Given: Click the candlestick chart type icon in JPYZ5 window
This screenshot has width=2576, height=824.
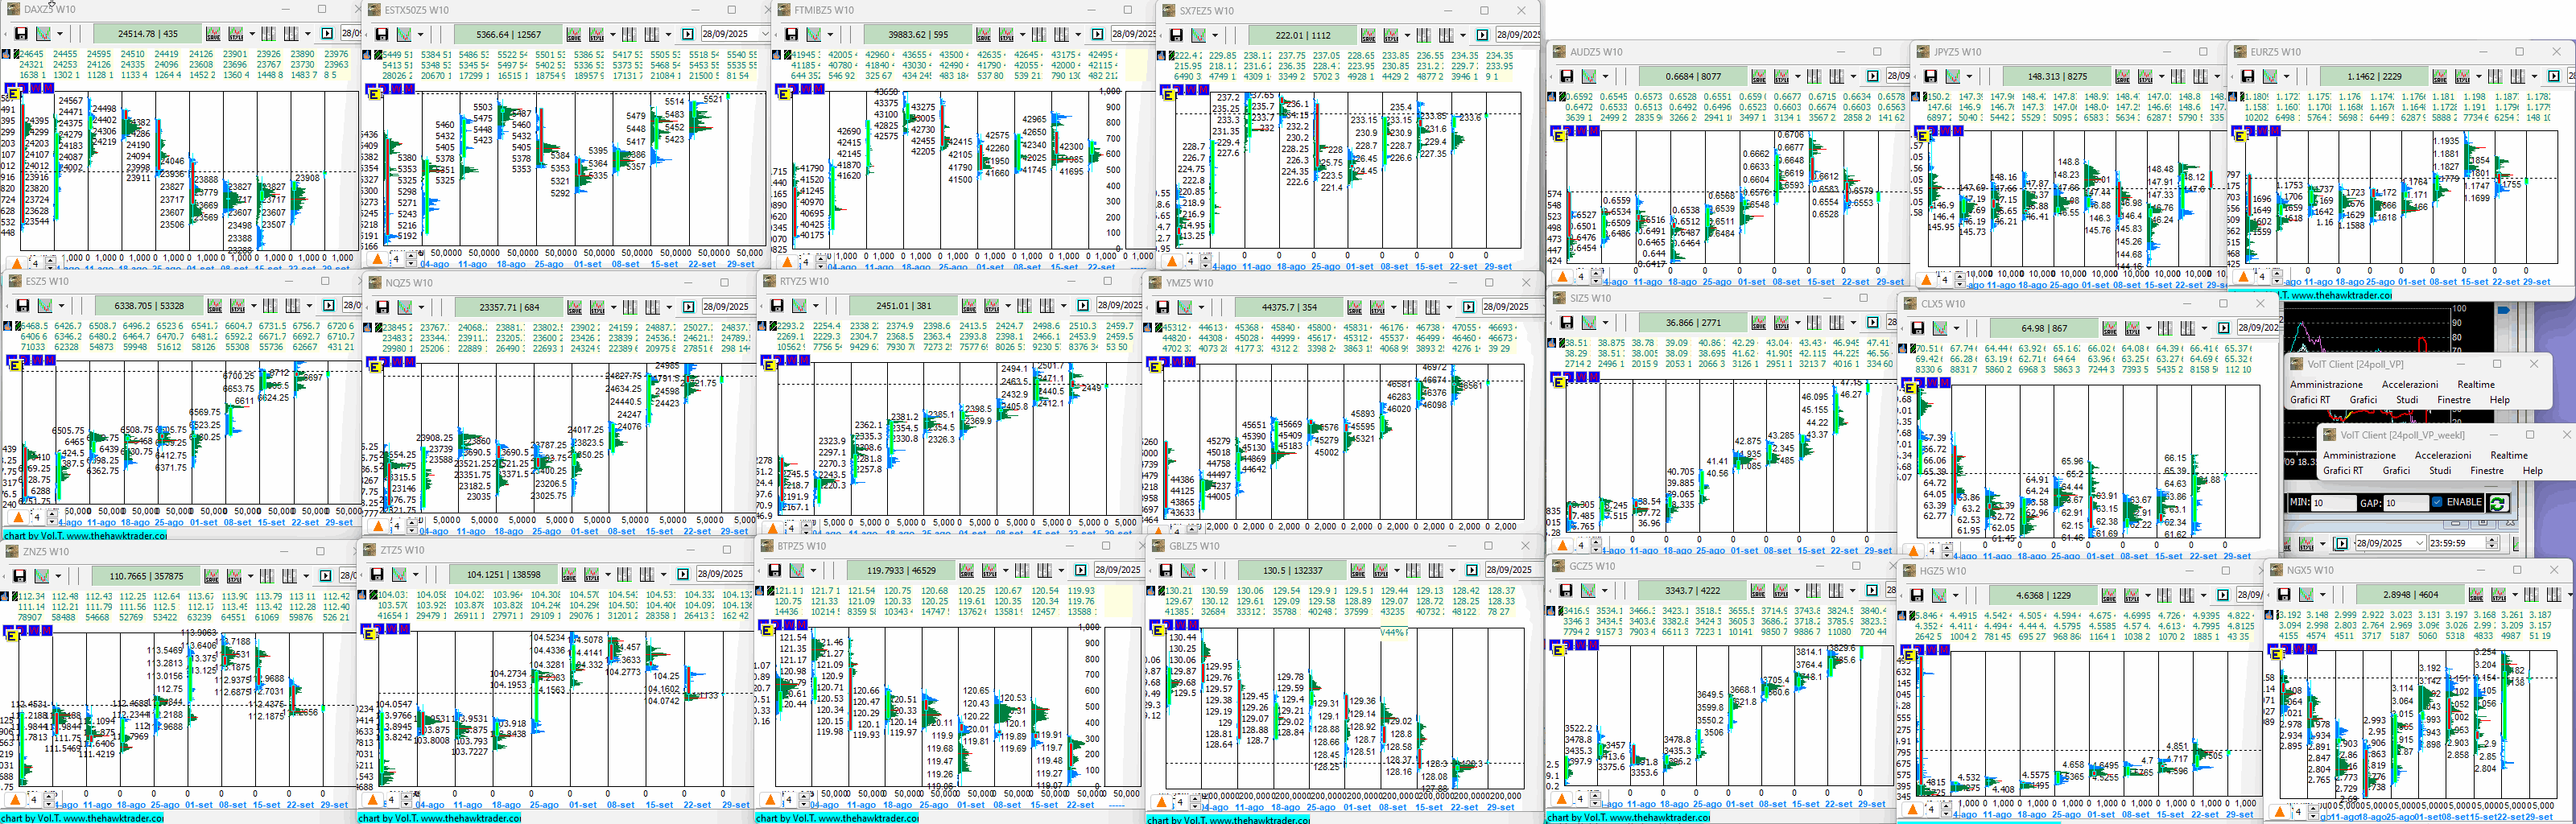Looking at the screenshot, I should click(x=1951, y=77).
